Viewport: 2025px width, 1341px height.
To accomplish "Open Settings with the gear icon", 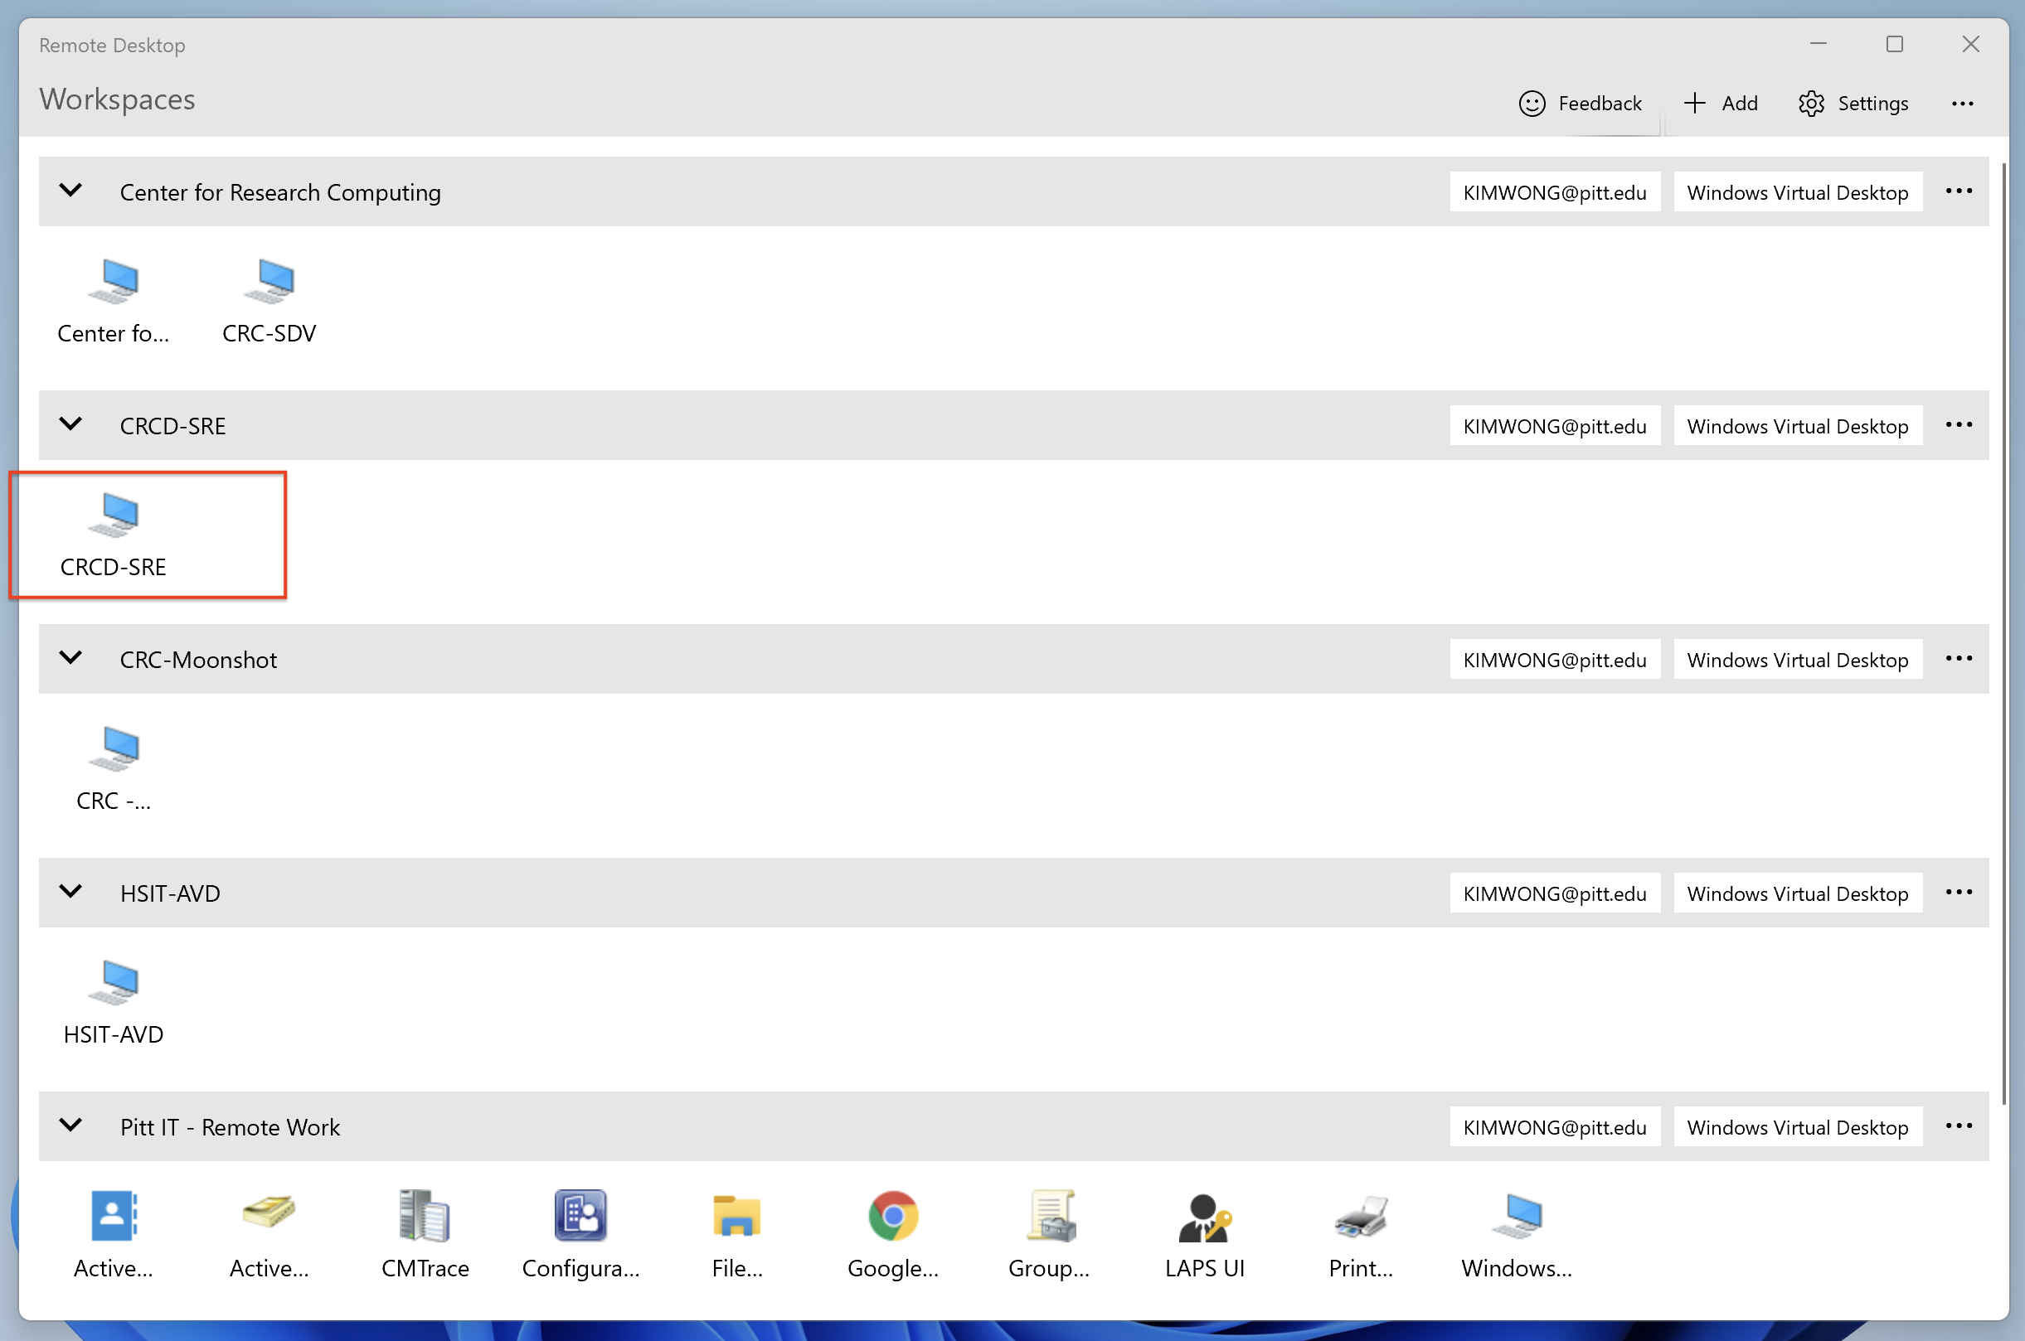I will 1853,104.
